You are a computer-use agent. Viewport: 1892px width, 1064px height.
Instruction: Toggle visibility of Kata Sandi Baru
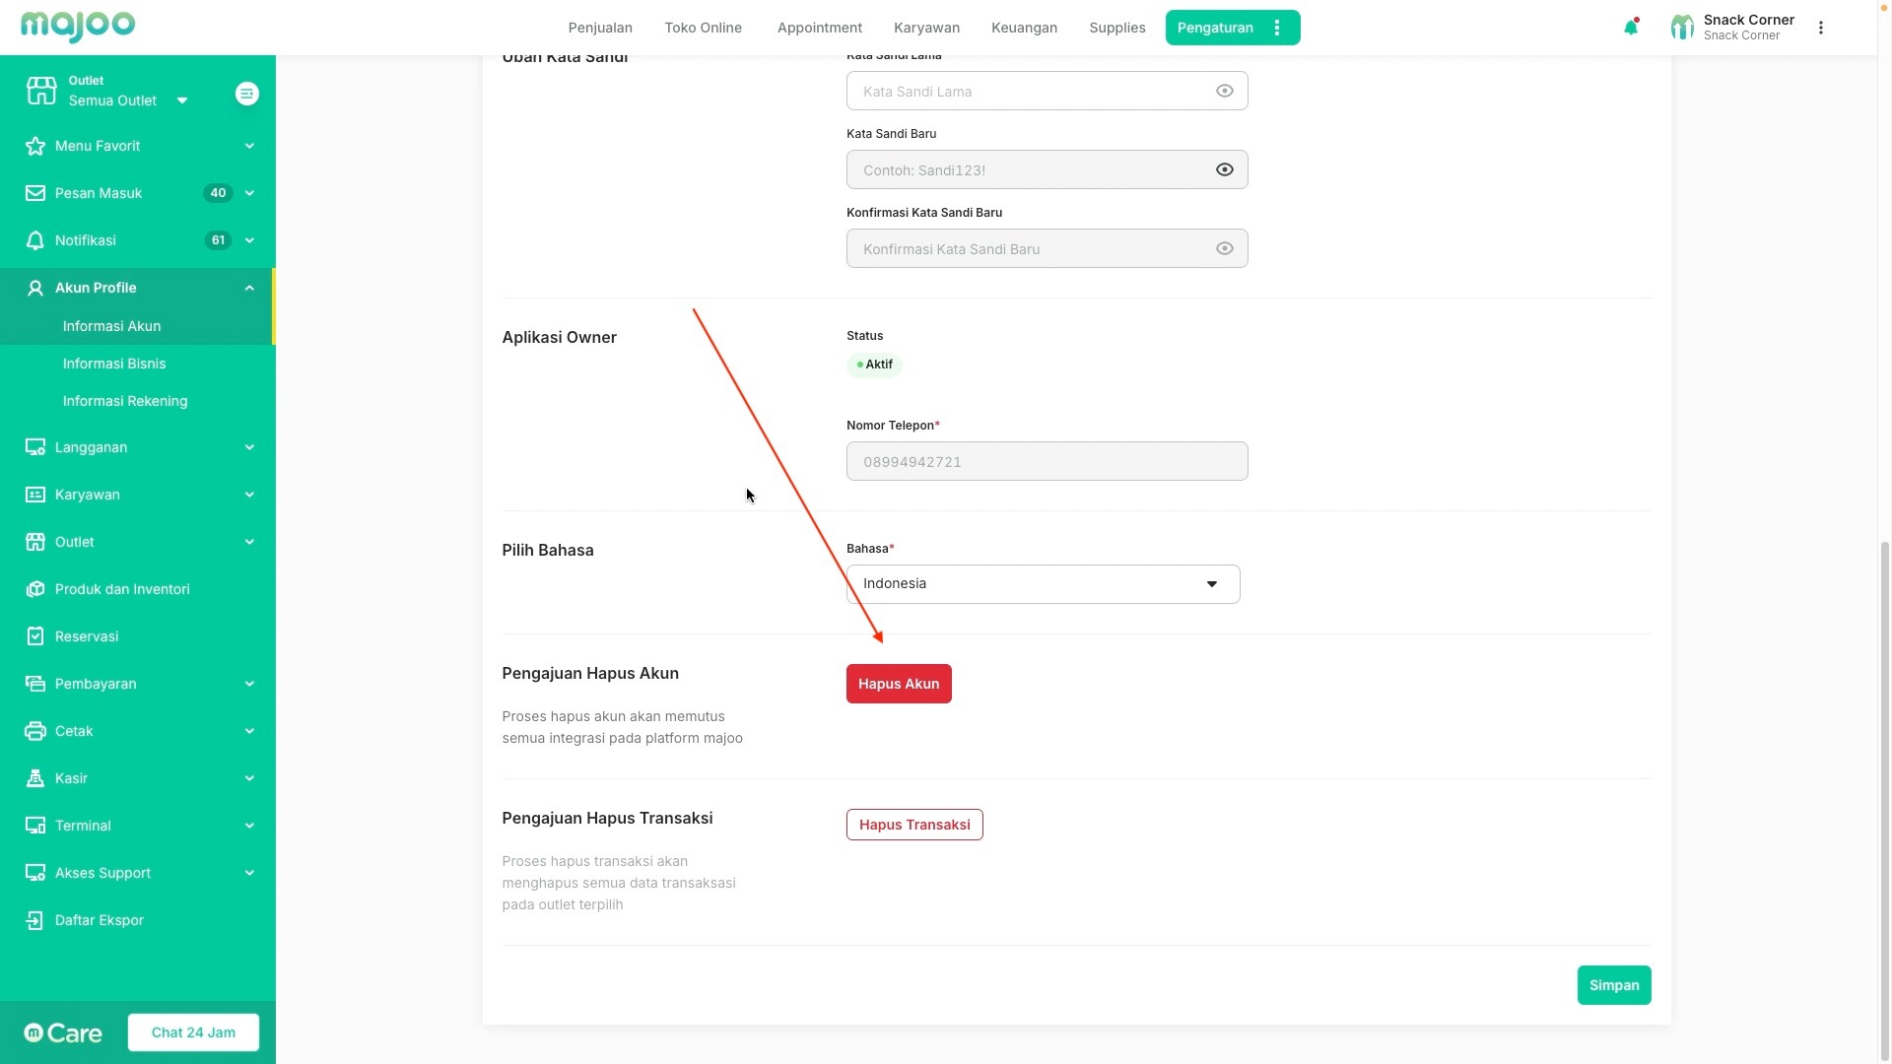(1224, 169)
